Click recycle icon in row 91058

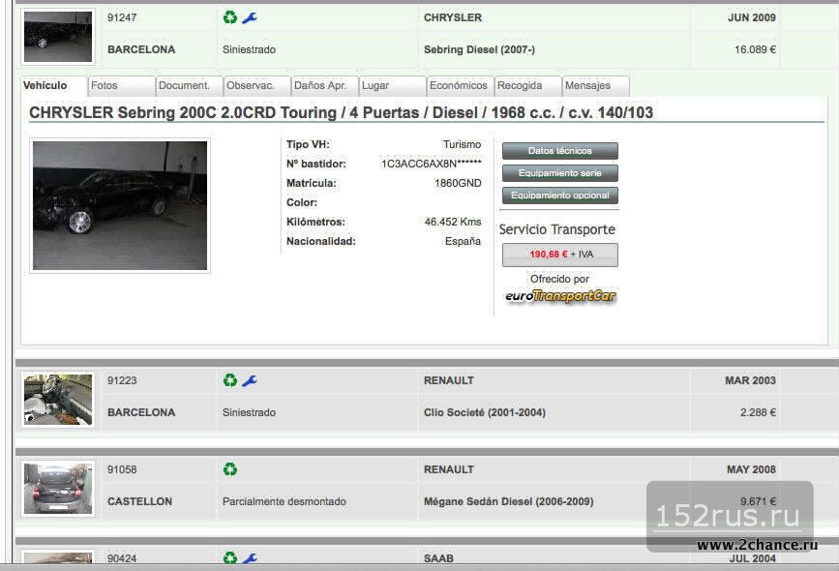tap(230, 469)
